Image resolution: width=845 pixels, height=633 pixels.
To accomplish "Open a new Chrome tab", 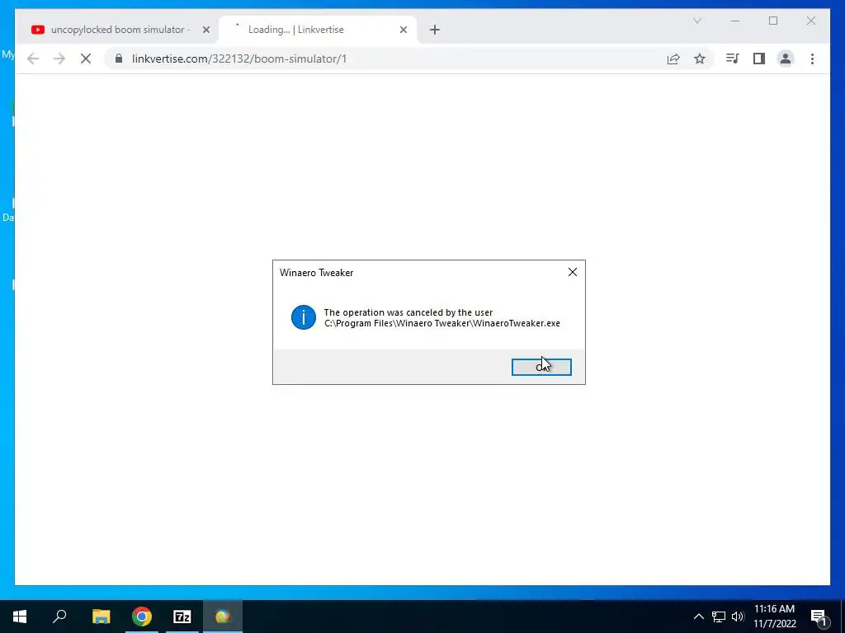I will point(435,30).
